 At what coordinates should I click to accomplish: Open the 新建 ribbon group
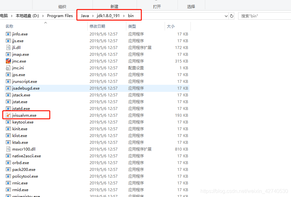[x=114, y=7]
